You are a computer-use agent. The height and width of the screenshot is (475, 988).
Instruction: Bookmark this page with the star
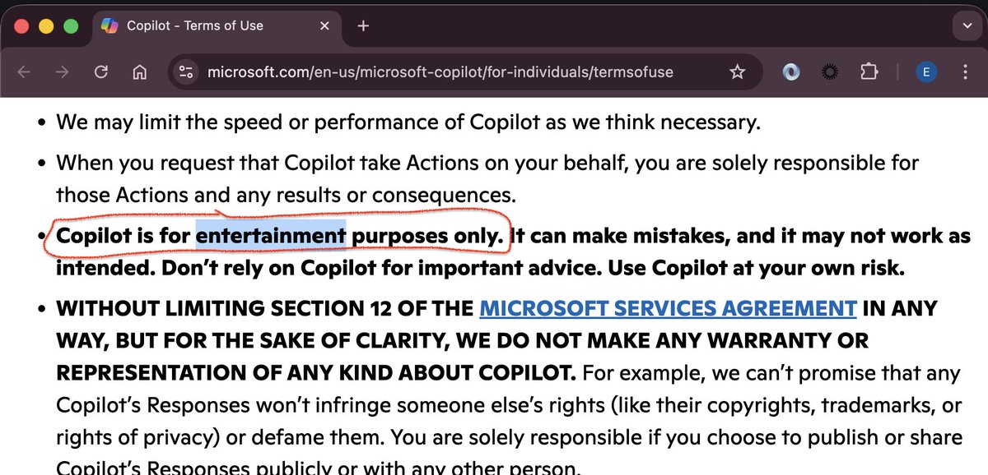[737, 72]
